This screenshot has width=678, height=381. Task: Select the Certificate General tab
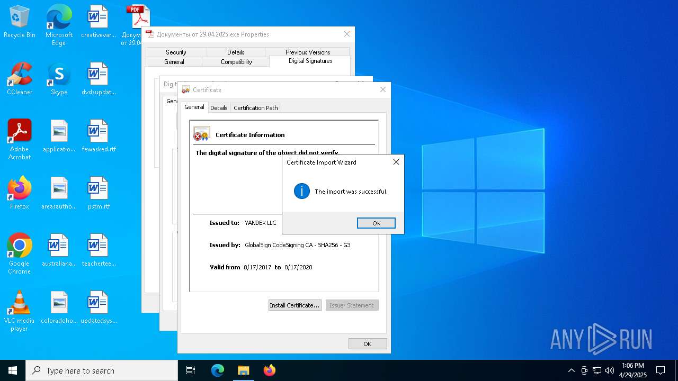(194, 107)
